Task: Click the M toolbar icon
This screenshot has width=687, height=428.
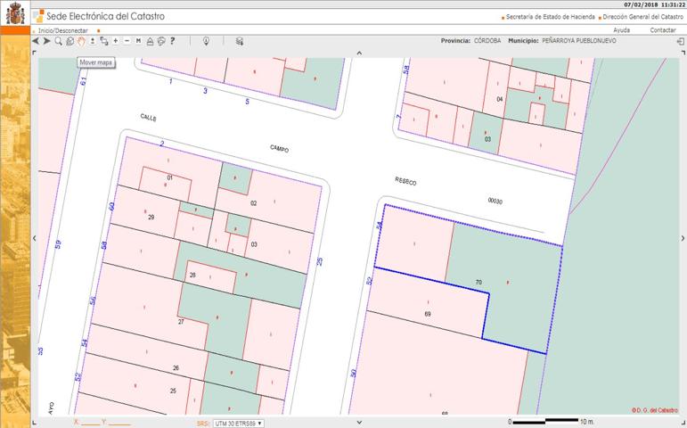Action: (x=138, y=41)
